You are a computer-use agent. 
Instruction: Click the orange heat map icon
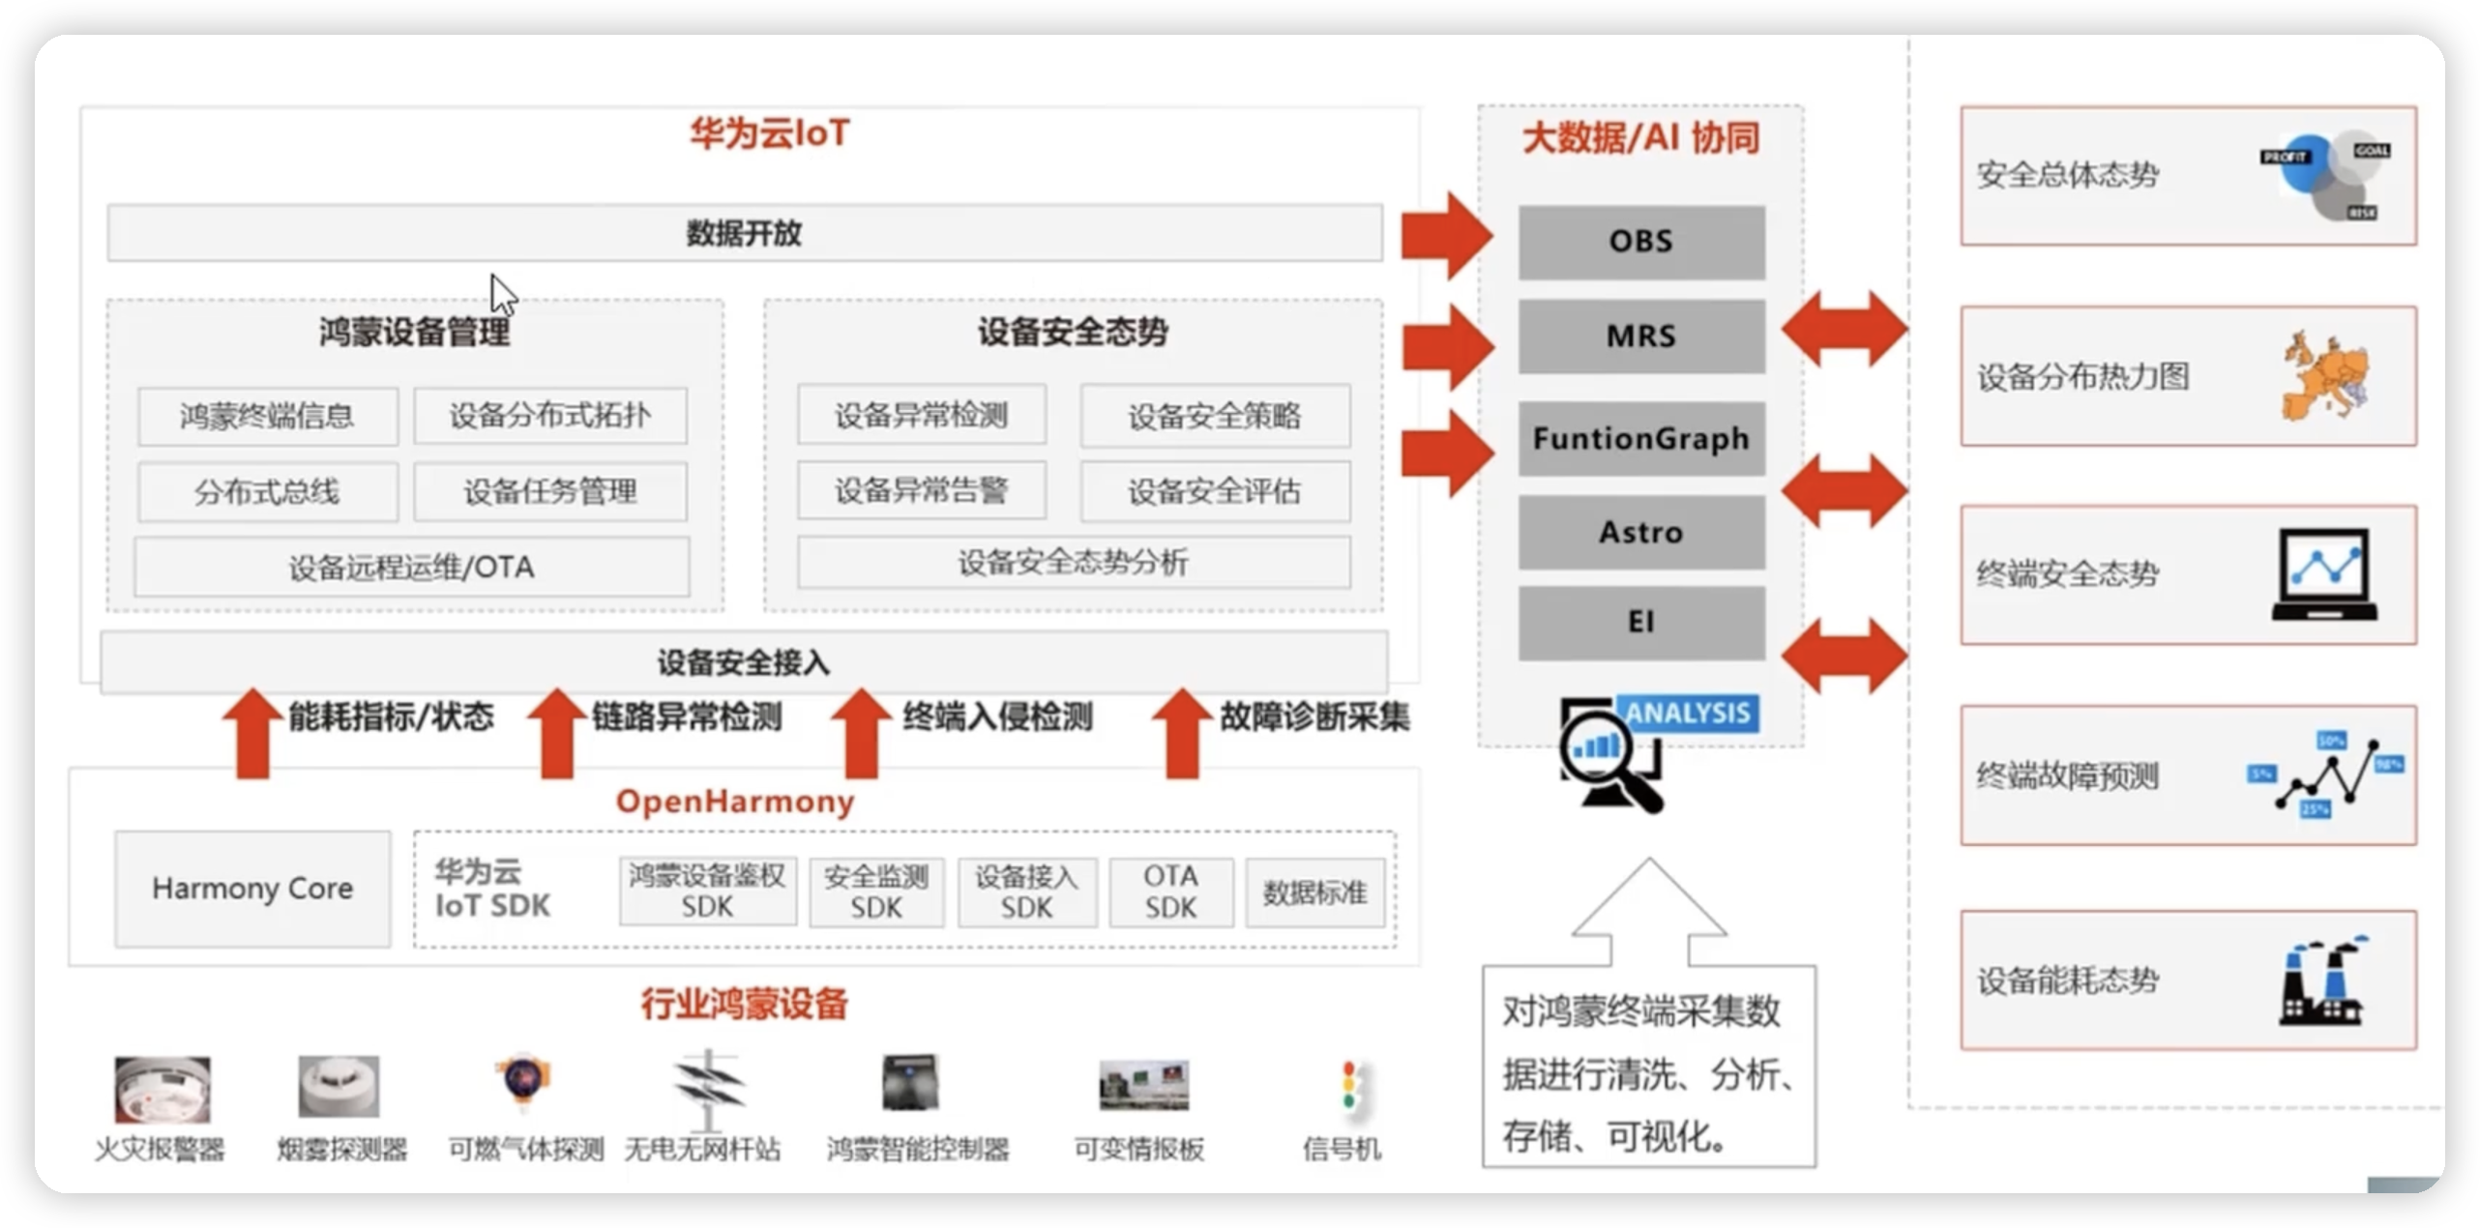(x=2327, y=376)
